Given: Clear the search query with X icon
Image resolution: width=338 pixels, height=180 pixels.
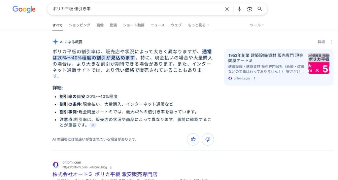Looking at the screenshot, I should 227,9.
